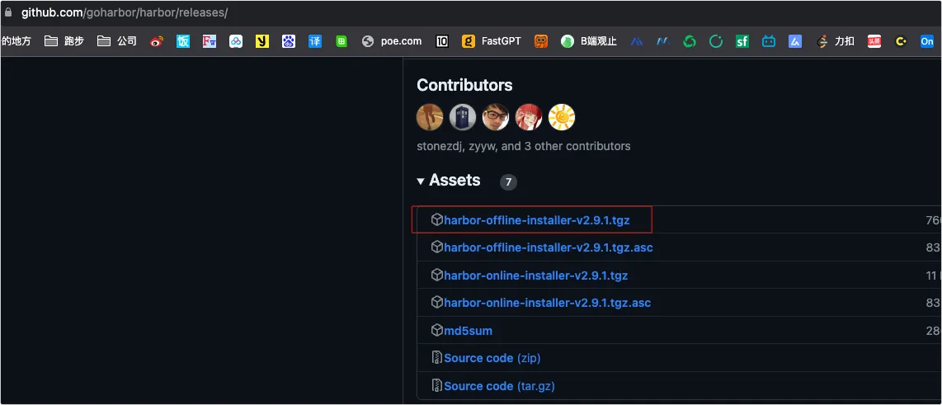This screenshot has height=405, width=942.
Task: Download Source code (zip)
Action: (492, 358)
